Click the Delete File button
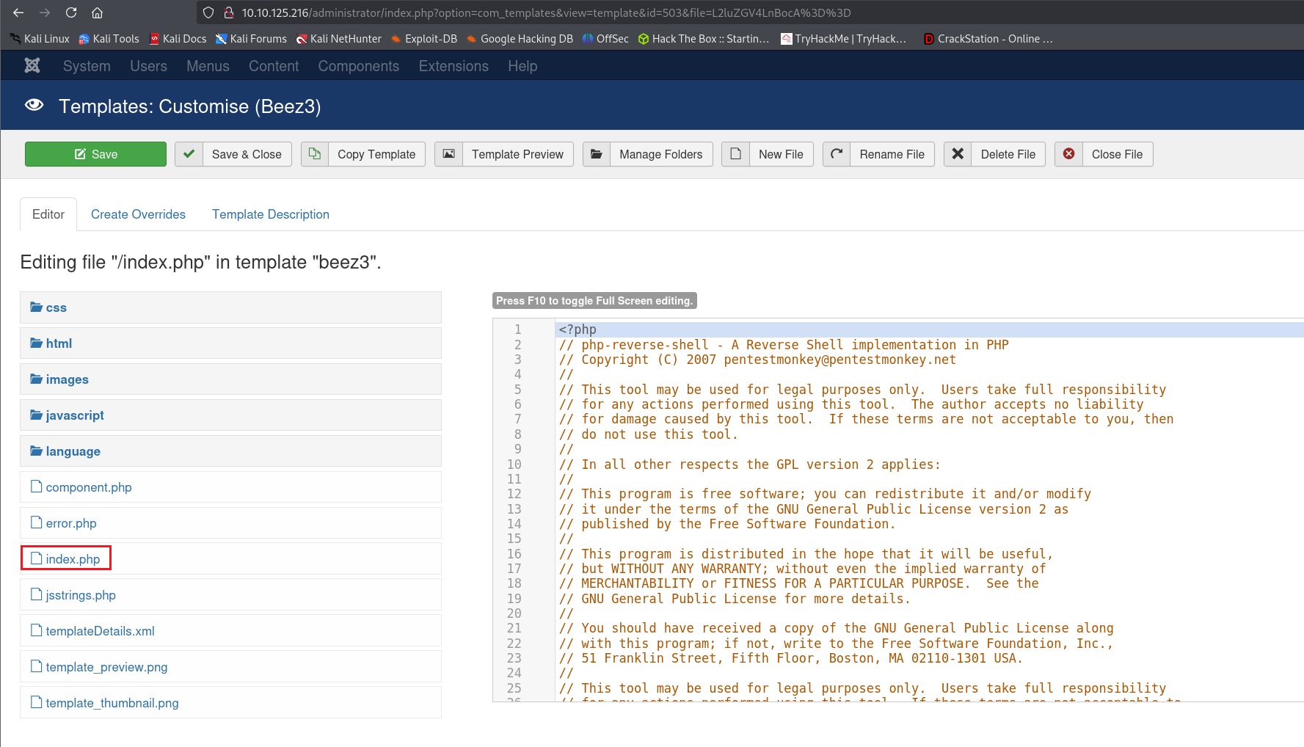 pos(994,154)
